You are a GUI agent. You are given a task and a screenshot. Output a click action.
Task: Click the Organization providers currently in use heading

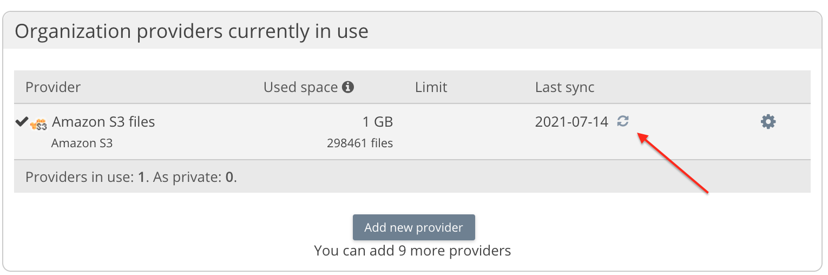point(192,31)
